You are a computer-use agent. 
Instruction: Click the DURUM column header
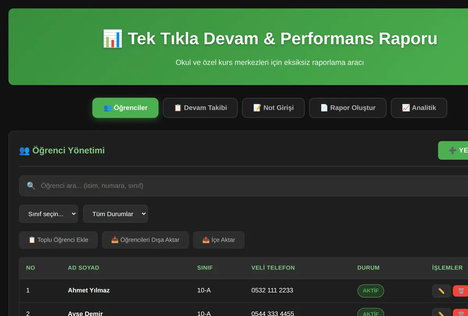369,268
